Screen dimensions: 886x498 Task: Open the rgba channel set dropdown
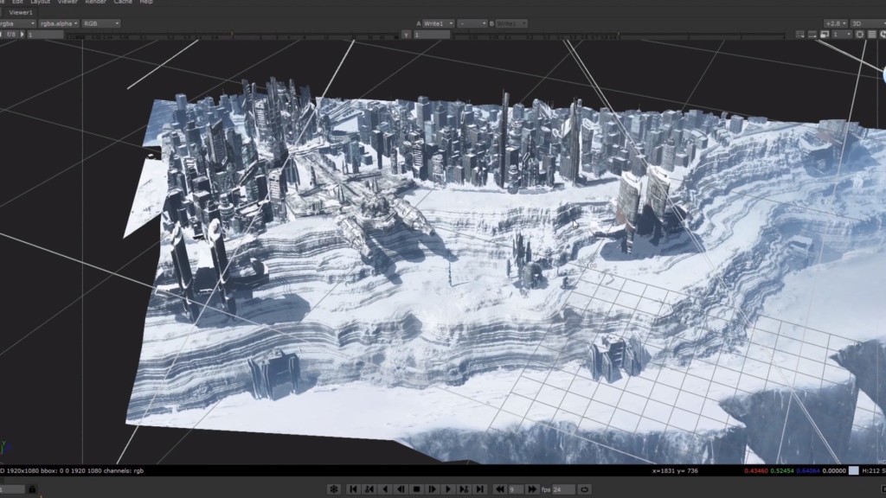coord(17,23)
